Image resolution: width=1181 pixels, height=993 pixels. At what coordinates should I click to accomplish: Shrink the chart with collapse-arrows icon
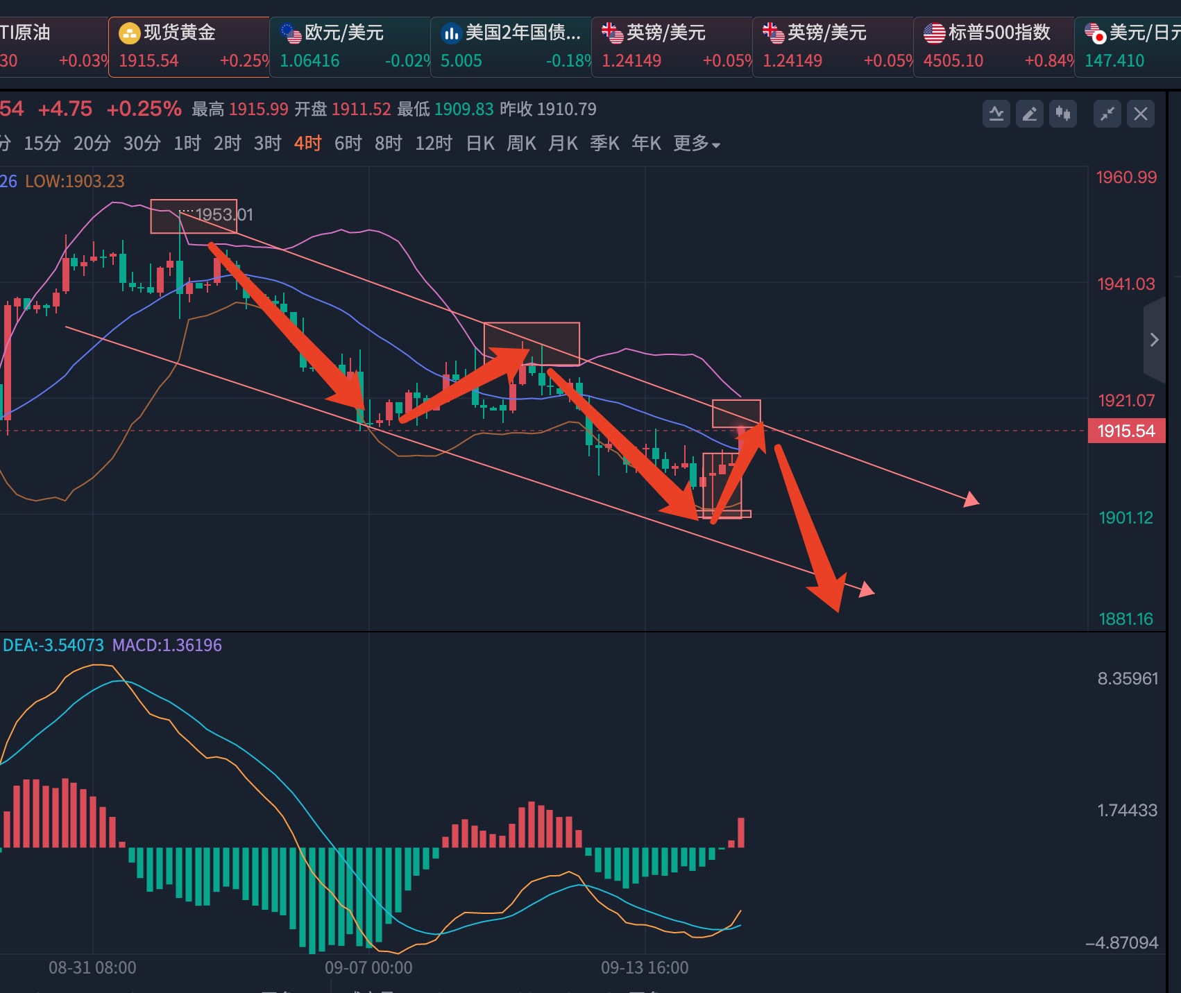[x=1107, y=114]
